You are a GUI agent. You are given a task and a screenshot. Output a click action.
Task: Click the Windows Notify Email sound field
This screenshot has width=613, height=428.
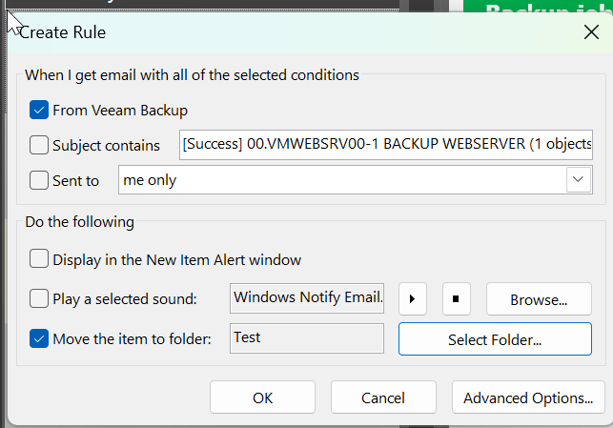307,299
